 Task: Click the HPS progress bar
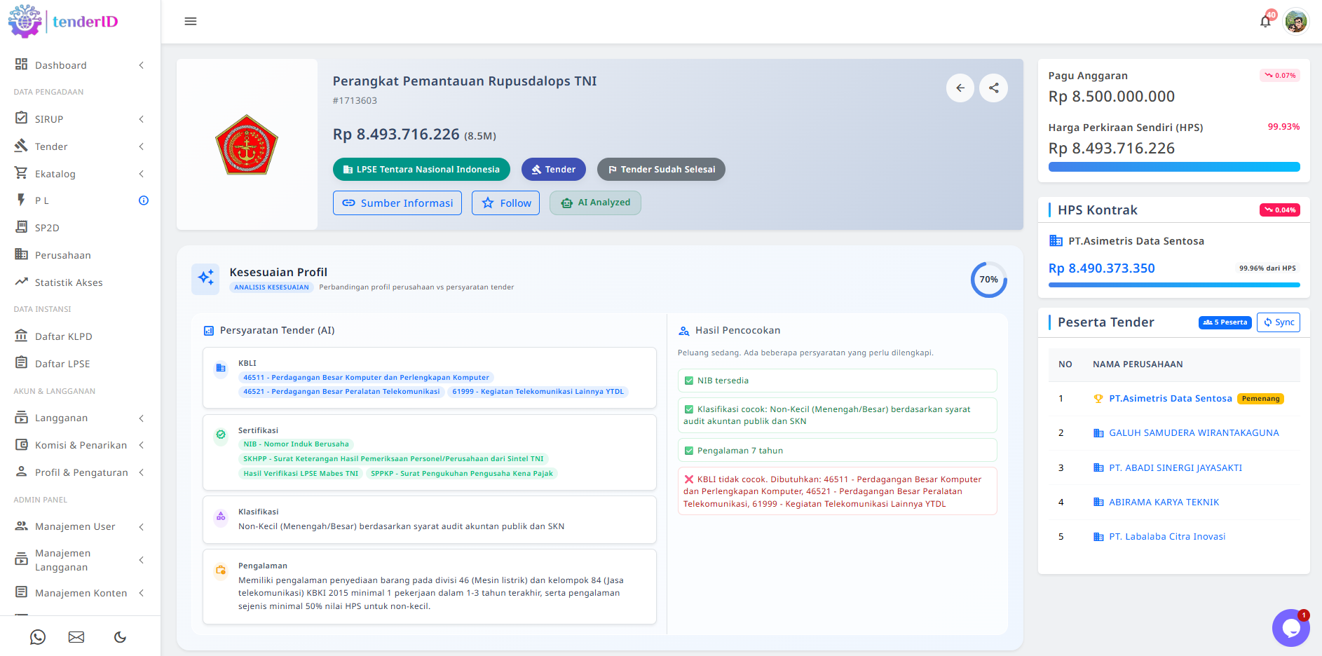(x=1174, y=167)
